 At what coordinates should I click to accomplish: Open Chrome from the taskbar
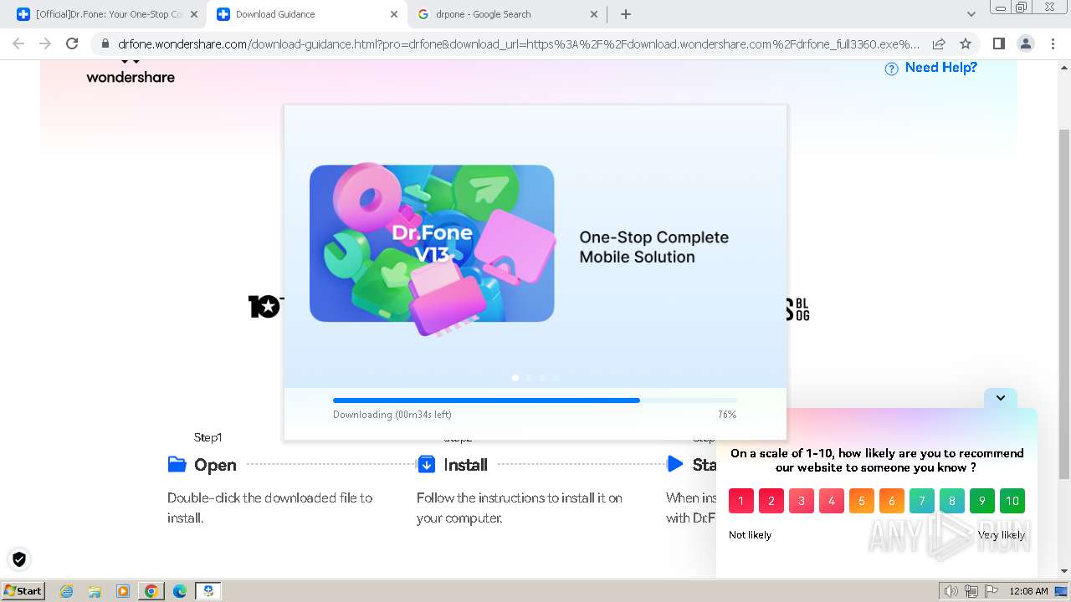(x=151, y=591)
